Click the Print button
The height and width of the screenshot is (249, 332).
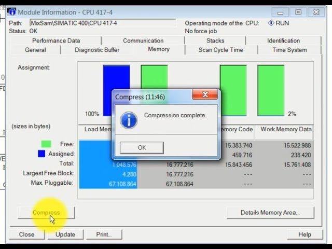104,234
